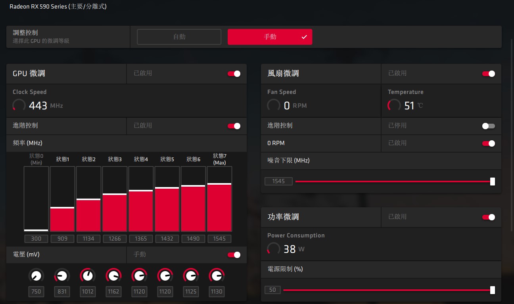514x304 pixels.
Task: Click the 狀態7 (Max) frequency bar
Action: point(219,199)
